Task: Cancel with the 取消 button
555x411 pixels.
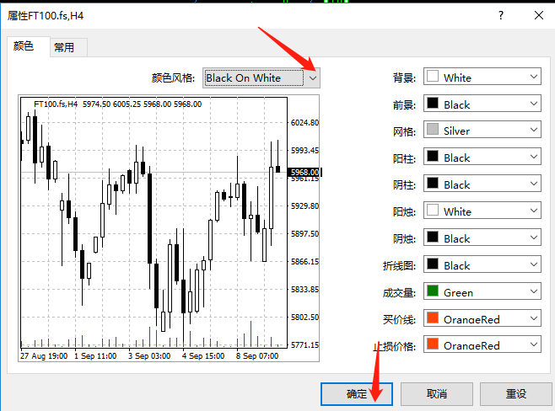Action: click(x=437, y=393)
